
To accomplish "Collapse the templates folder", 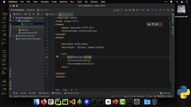I will pos(16,21).
